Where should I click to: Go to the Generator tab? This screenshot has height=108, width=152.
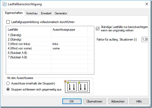pos(61,13)
